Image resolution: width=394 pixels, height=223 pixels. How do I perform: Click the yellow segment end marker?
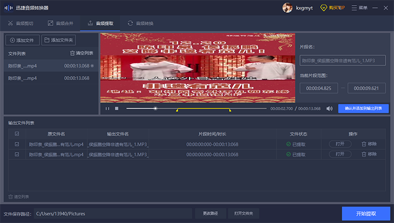(230, 110)
